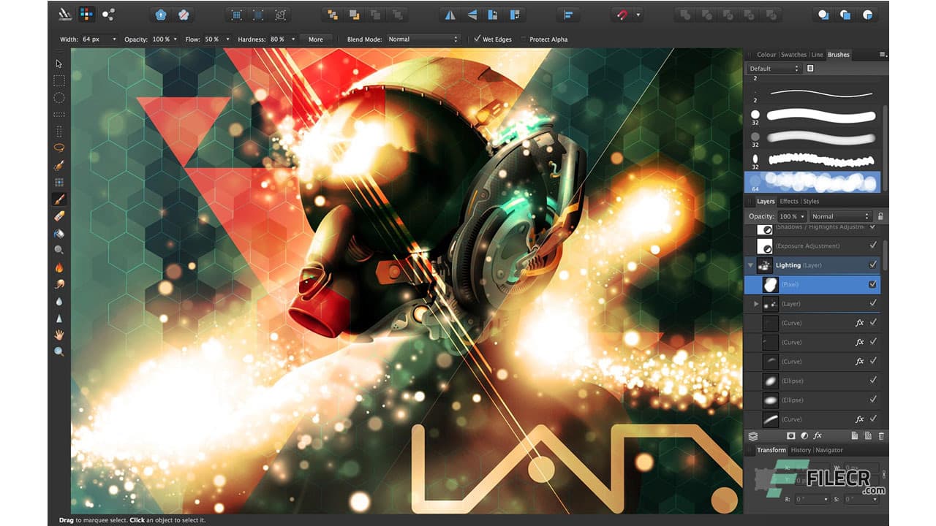Activate the Elliptical Marquee tool
Viewport: 936px width, 526px height.
click(59, 97)
